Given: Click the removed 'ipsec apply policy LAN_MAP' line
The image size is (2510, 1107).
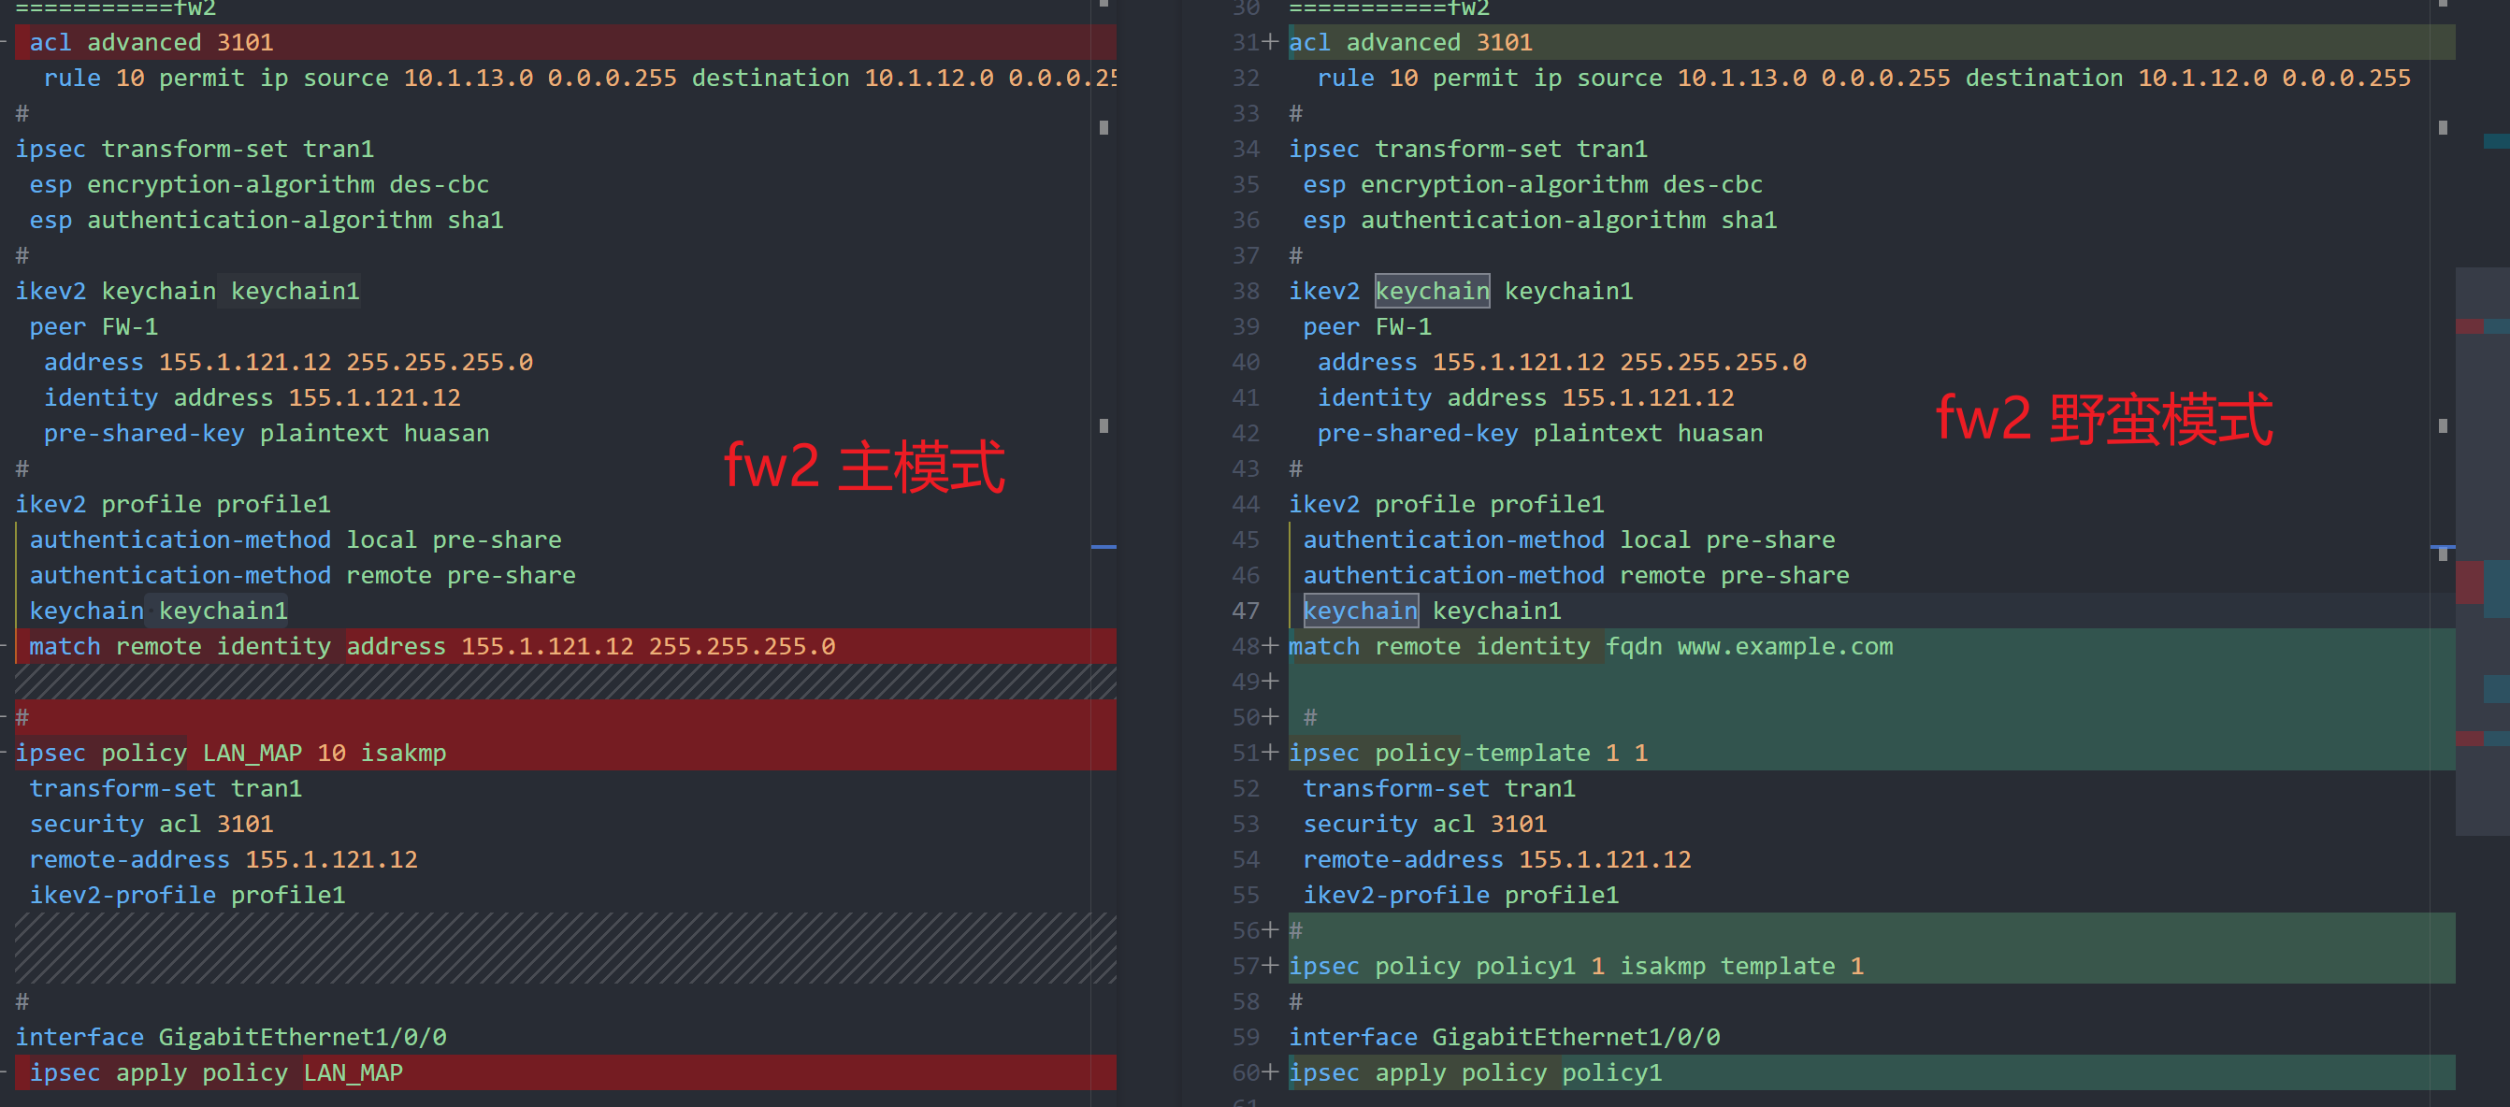Looking at the screenshot, I should pyautogui.click(x=215, y=1071).
